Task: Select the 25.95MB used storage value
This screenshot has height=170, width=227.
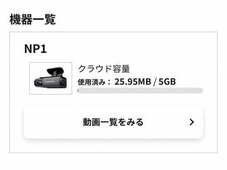Action: [x=133, y=82]
